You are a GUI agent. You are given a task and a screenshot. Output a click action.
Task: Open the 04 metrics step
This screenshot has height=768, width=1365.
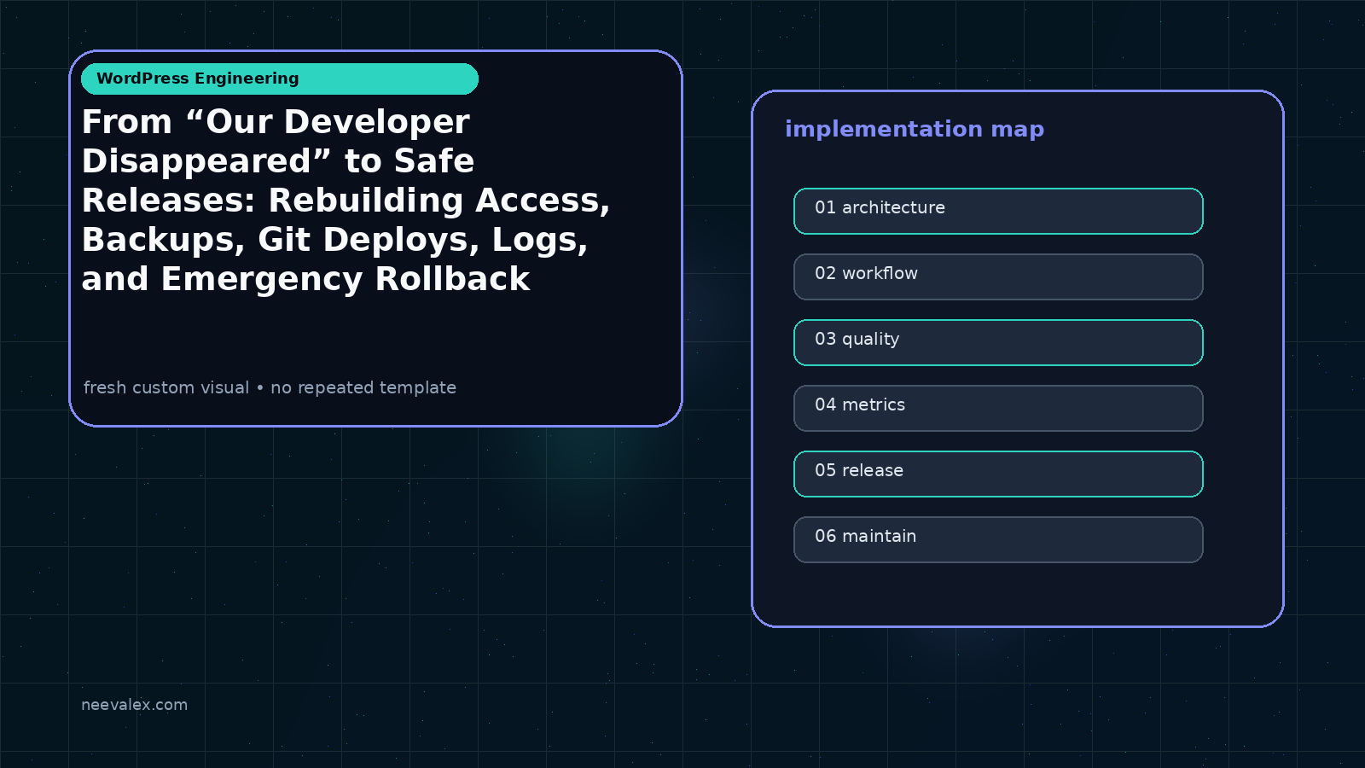pyautogui.click(x=998, y=408)
